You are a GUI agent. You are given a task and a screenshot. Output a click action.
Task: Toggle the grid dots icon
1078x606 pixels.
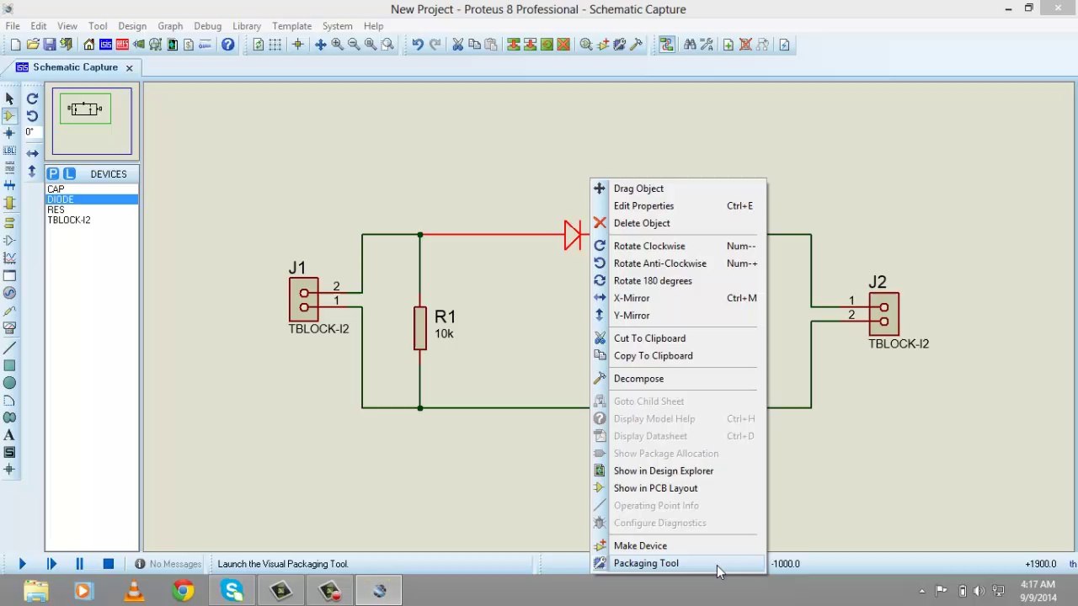pos(275,45)
